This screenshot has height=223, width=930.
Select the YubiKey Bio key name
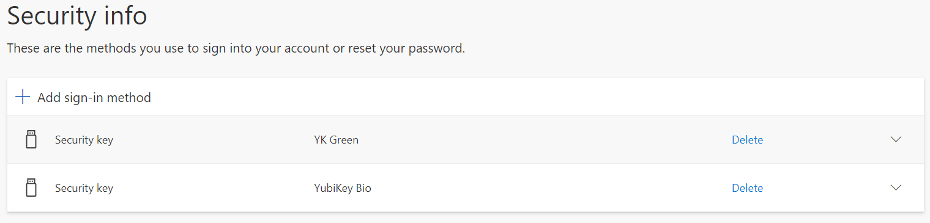pyautogui.click(x=342, y=188)
